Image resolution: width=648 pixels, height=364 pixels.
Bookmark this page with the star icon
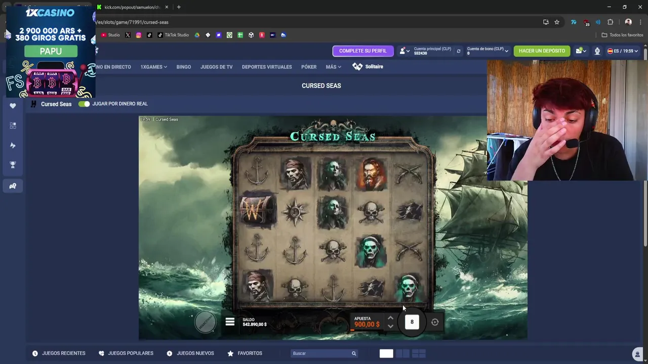[557, 22]
